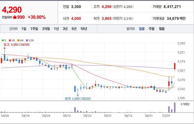Click the 최고 4,950 (04/09) high marker

17,45
